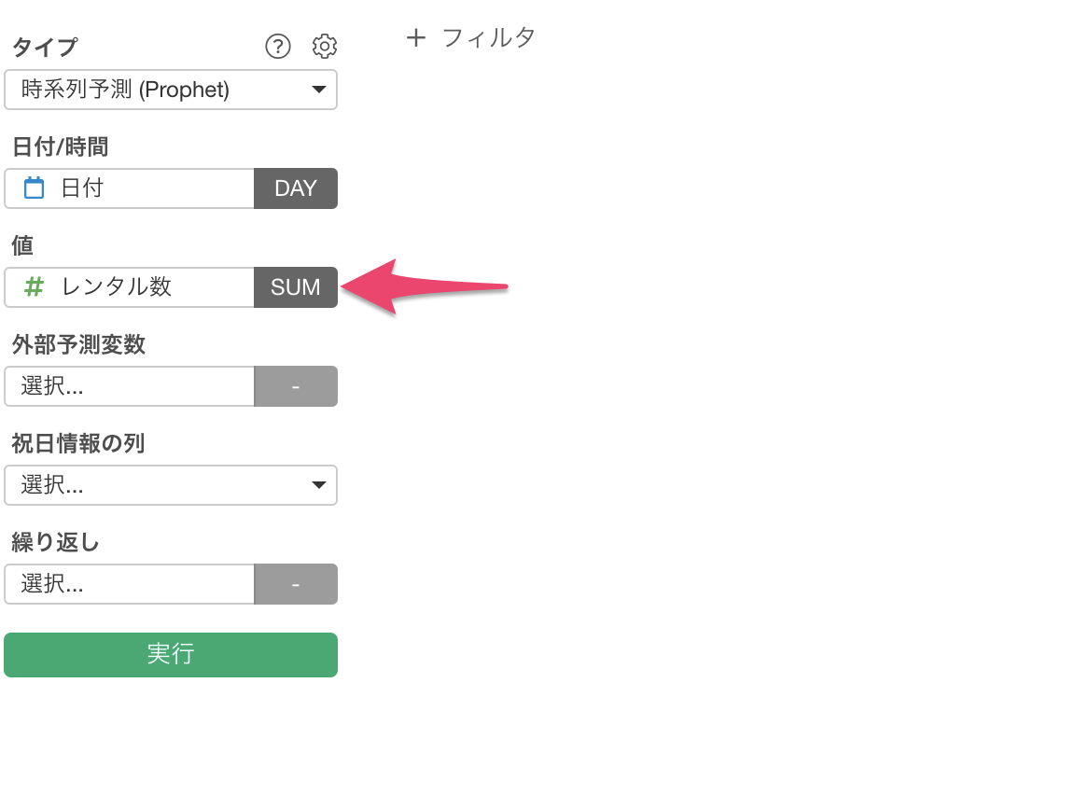The image size is (1075, 808).
Task: Add a filter via フィルタ link
Action: [x=488, y=37]
